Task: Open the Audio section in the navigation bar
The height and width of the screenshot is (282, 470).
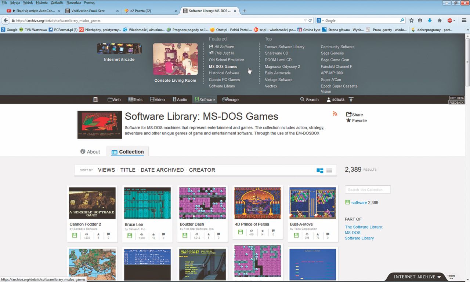Action: pos(179,99)
